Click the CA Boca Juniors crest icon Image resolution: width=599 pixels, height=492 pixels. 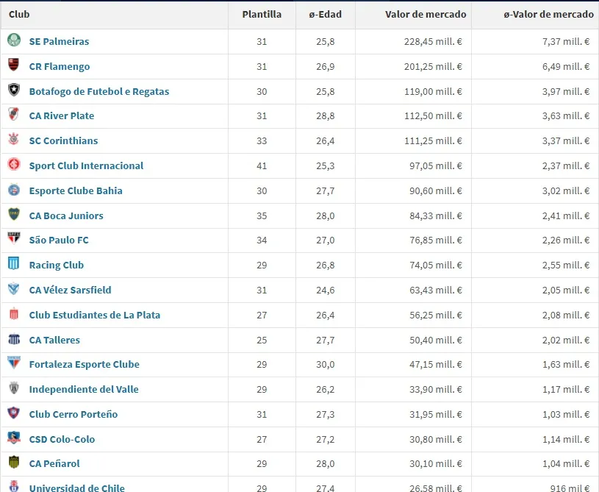coord(14,215)
